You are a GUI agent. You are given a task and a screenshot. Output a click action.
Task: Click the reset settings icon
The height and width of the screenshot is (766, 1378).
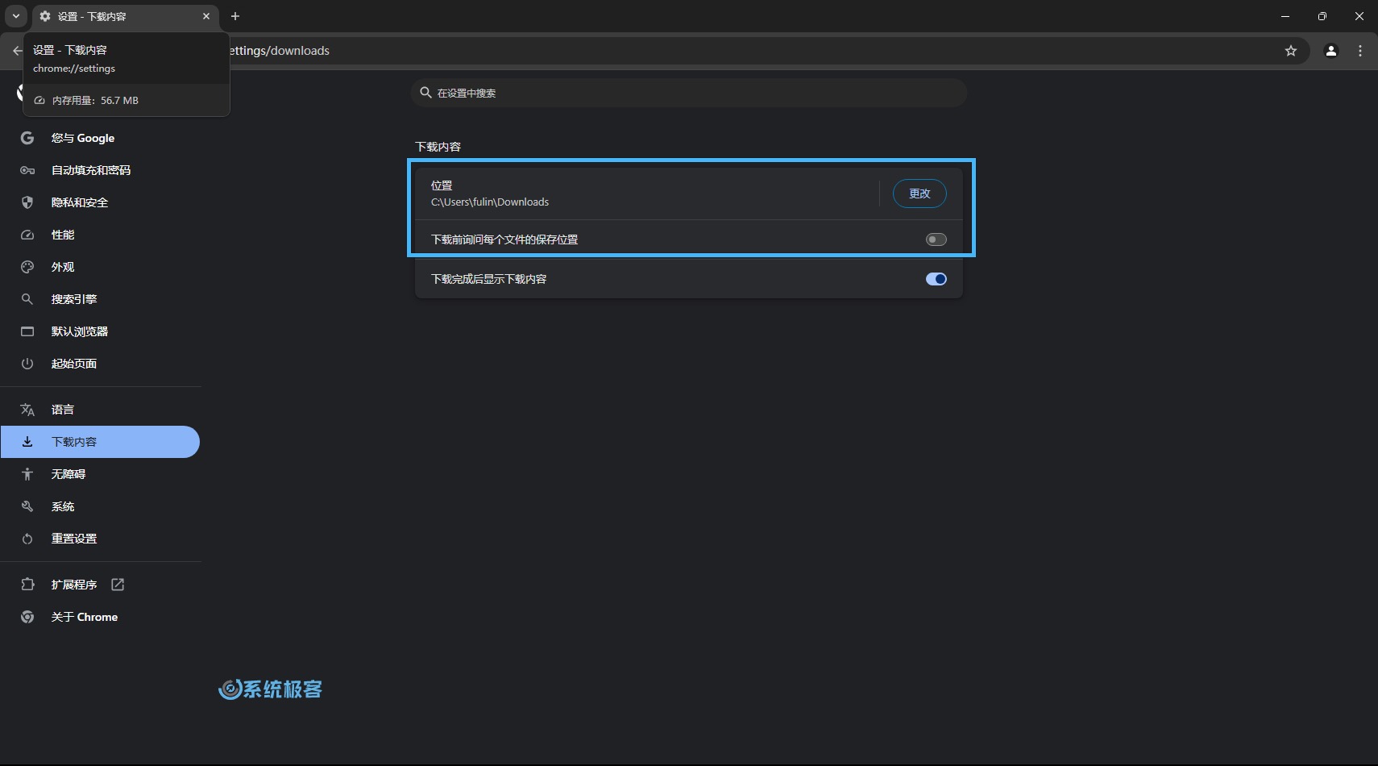[x=27, y=539]
